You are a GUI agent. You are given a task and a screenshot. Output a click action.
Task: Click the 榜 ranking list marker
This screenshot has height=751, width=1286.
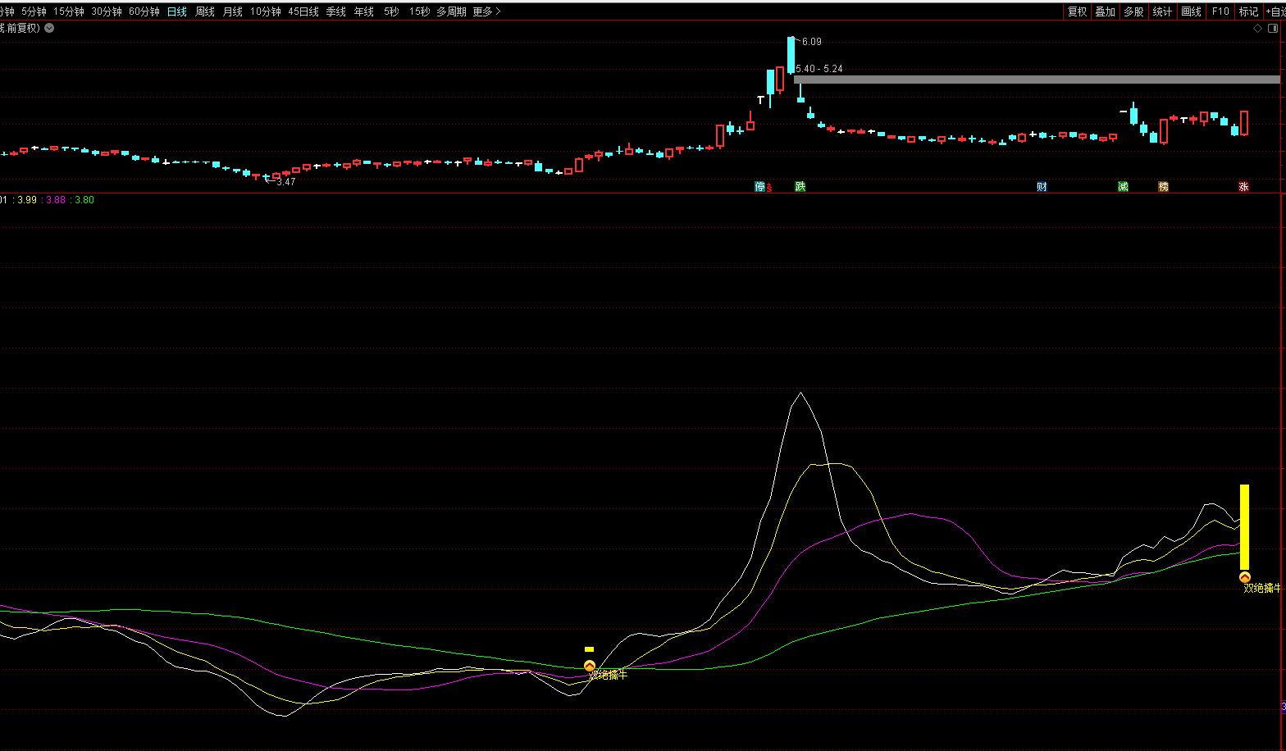(x=1163, y=187)
